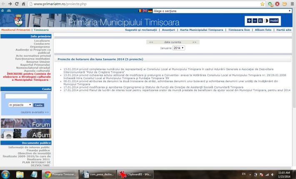Open Monitorul Primariei link
The height and width of the screenshot is (179, 296).
coord(16,30)
